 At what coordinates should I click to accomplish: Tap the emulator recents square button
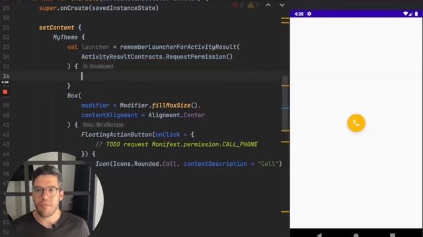[393, 236]
